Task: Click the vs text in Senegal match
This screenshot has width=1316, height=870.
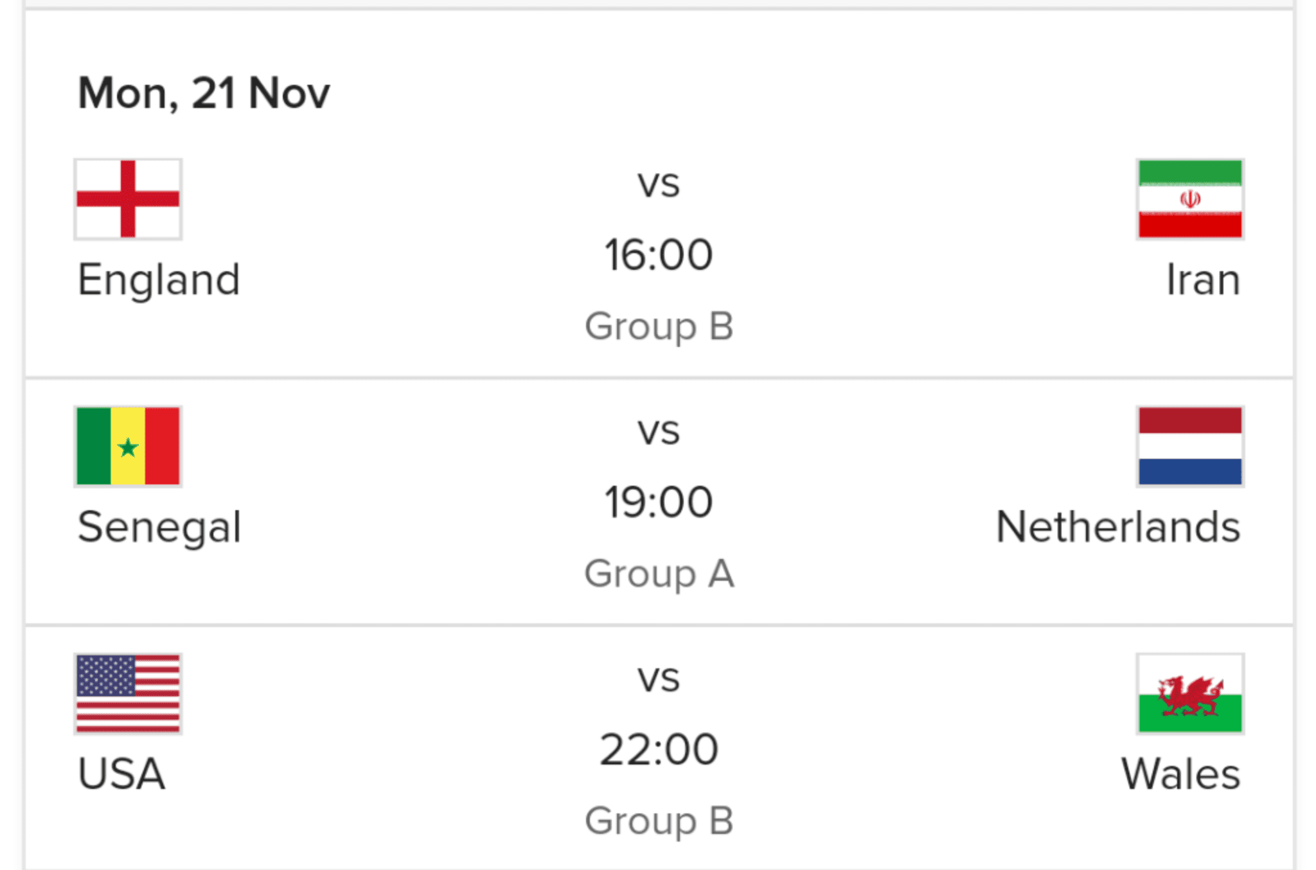Action: (x=659, y=431)
